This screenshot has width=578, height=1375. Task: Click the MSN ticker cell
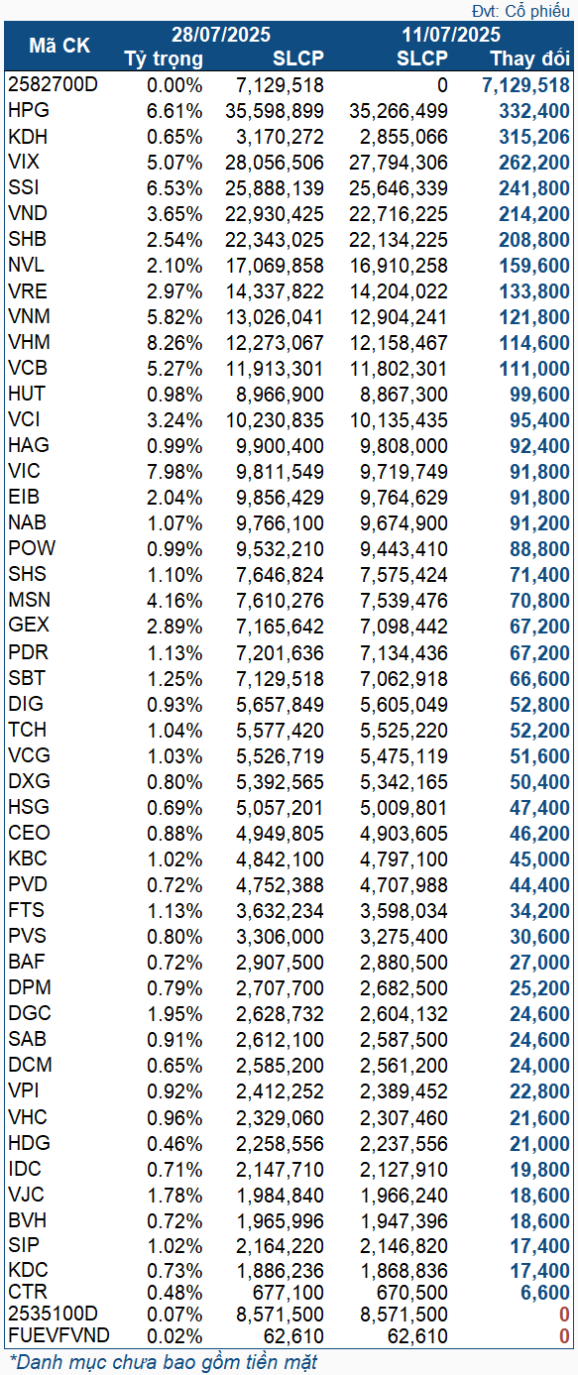click(30, 600)
